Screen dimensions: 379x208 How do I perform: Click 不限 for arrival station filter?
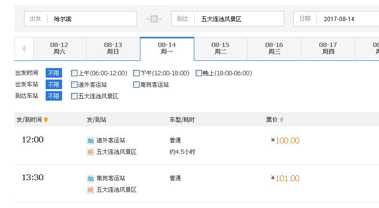point(54,96)
